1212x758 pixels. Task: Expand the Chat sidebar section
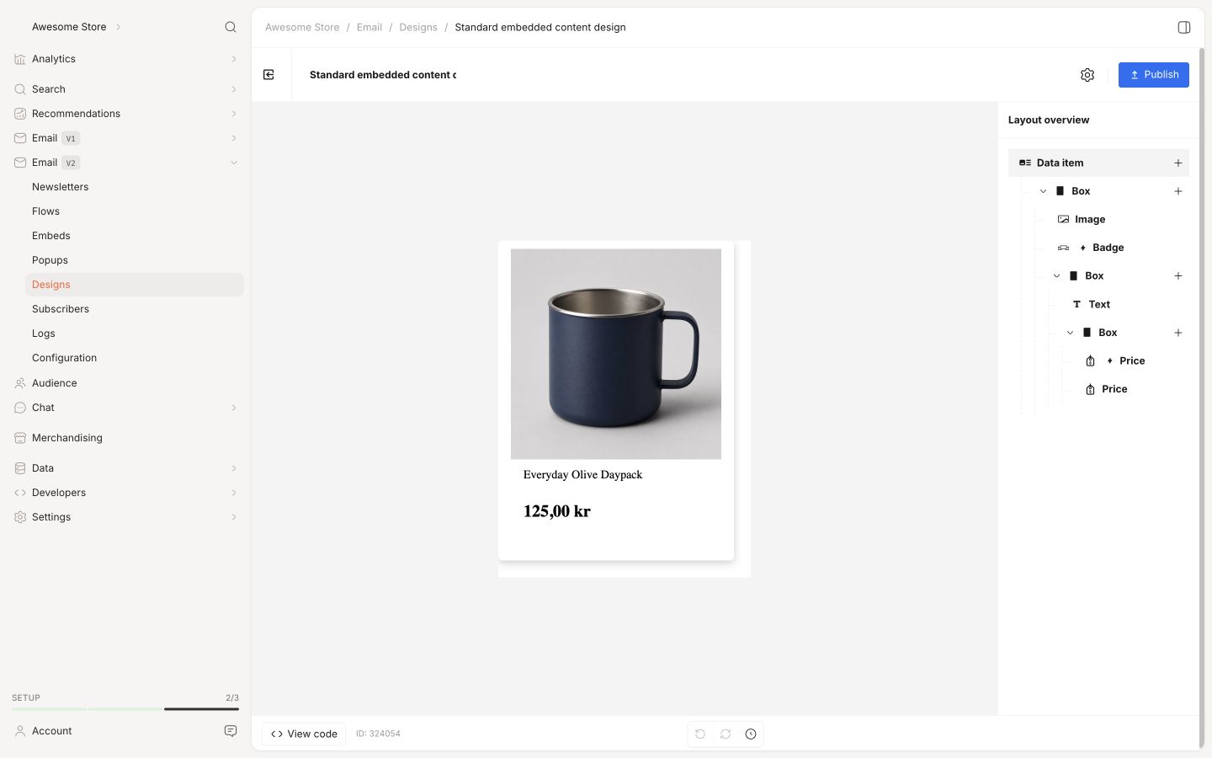coord(234,408)
